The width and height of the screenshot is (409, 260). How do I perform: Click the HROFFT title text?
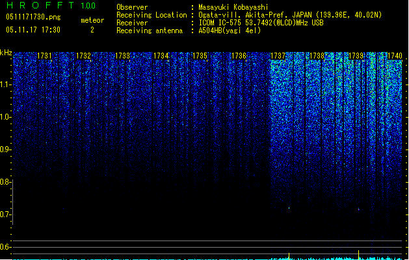(x=40, y=5)
